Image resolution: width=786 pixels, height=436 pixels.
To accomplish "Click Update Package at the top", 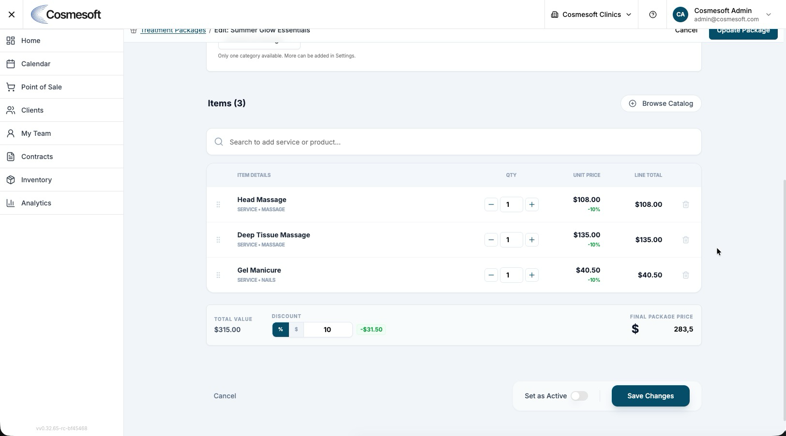I will (x=743, y=33).
